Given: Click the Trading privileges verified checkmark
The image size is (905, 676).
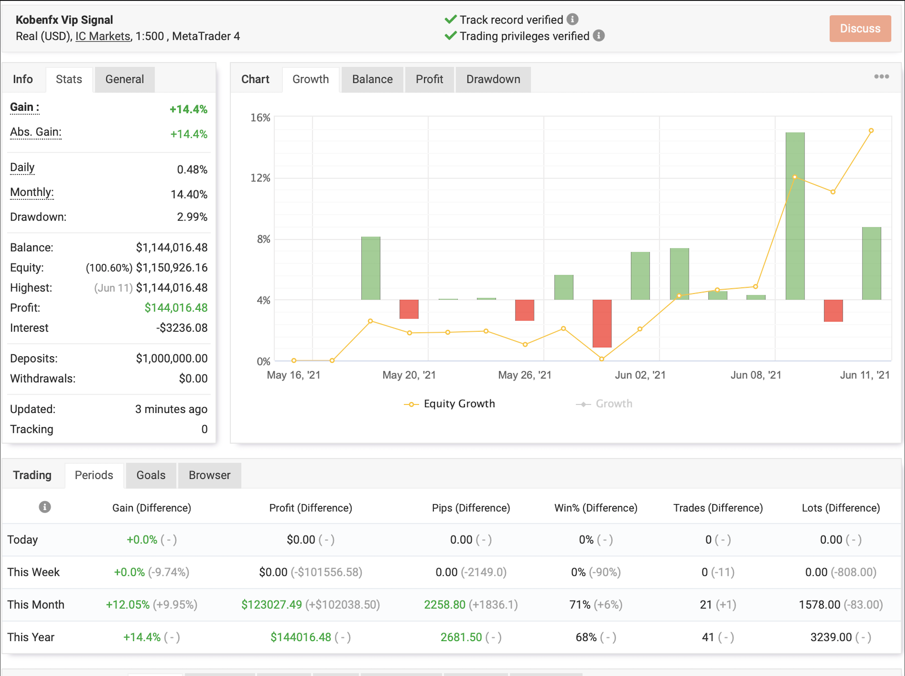Looking at the screenshot, I should [450, 36].
